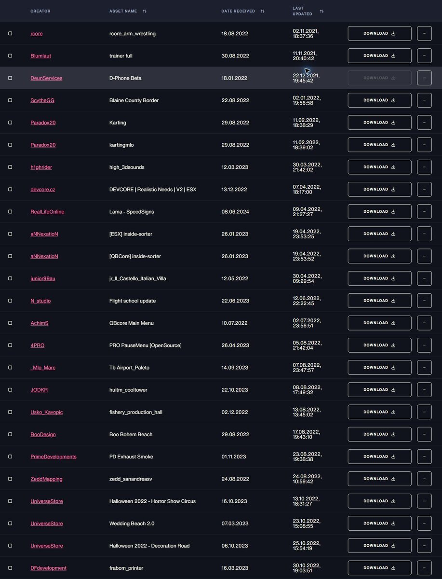Toggle sort arrows beside Last Updated
This screenshot has height=579, width=442.
[x=321, y=11]
